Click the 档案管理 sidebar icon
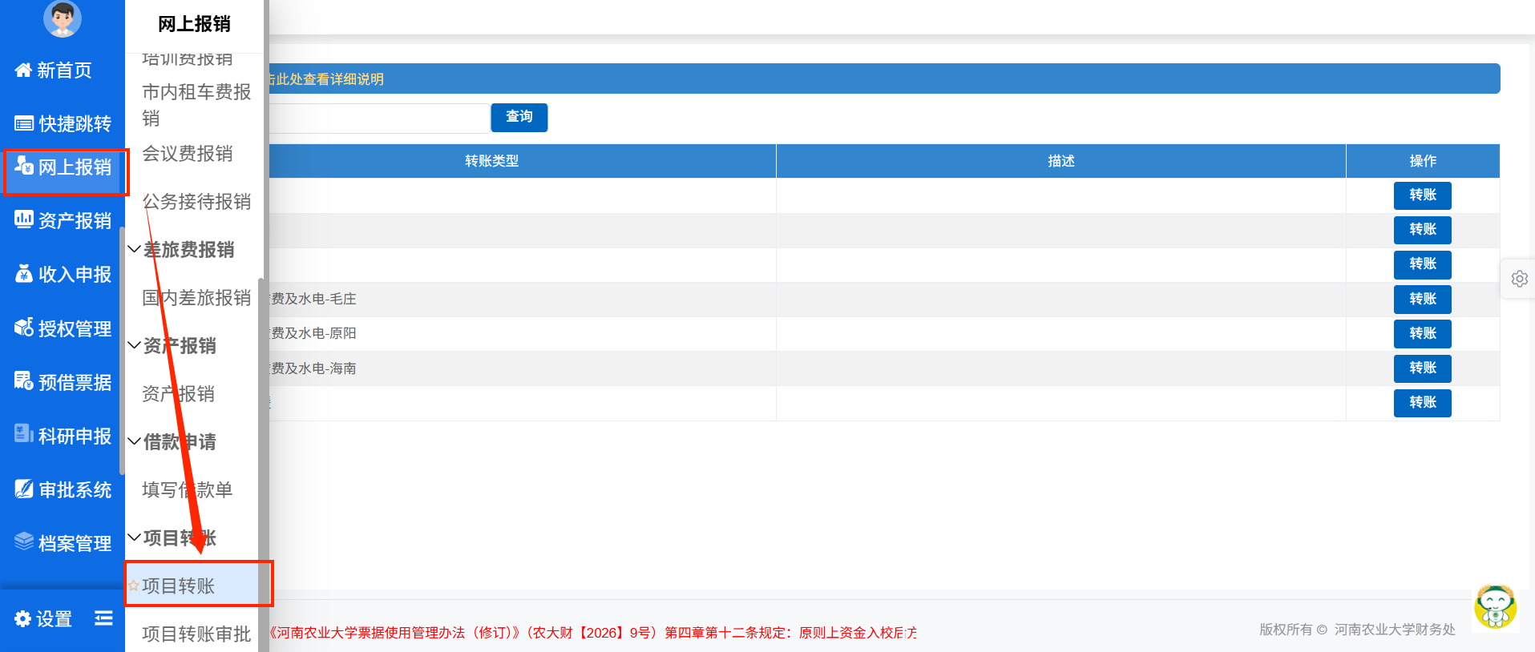The width and height of the screenshot is (1535, 652). click(24, 542)
